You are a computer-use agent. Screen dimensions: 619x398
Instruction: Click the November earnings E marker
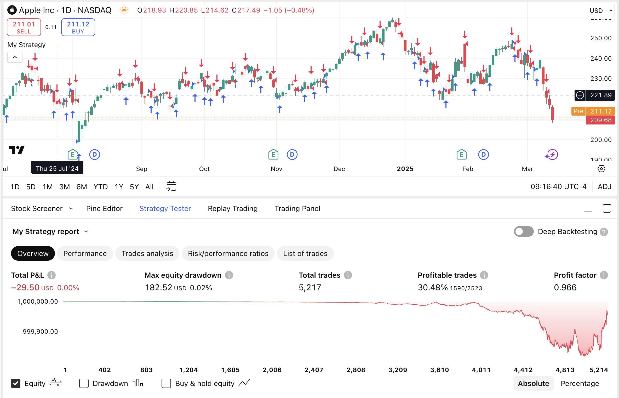tap(273, 155)
